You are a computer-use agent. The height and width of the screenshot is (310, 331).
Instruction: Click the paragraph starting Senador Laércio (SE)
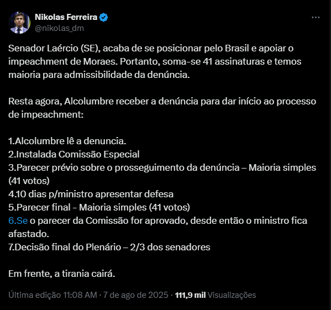click(155, 61)
